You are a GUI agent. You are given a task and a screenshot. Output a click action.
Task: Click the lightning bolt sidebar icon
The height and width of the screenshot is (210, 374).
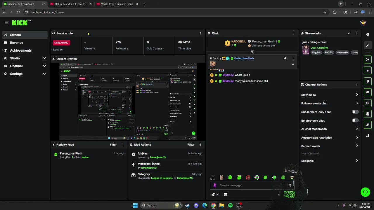(x=368, y=71)
